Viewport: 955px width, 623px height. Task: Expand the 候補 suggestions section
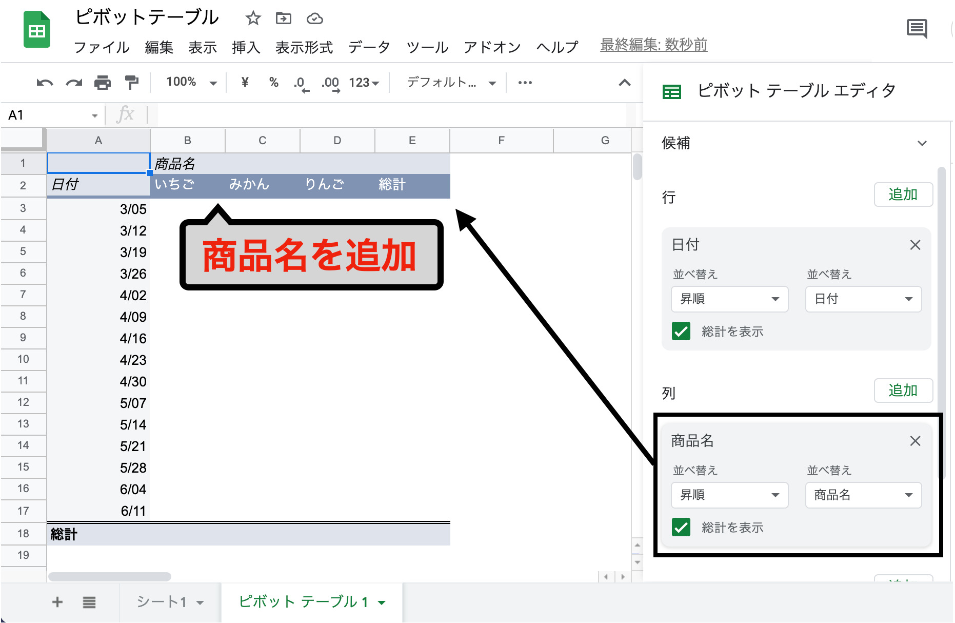922,143
